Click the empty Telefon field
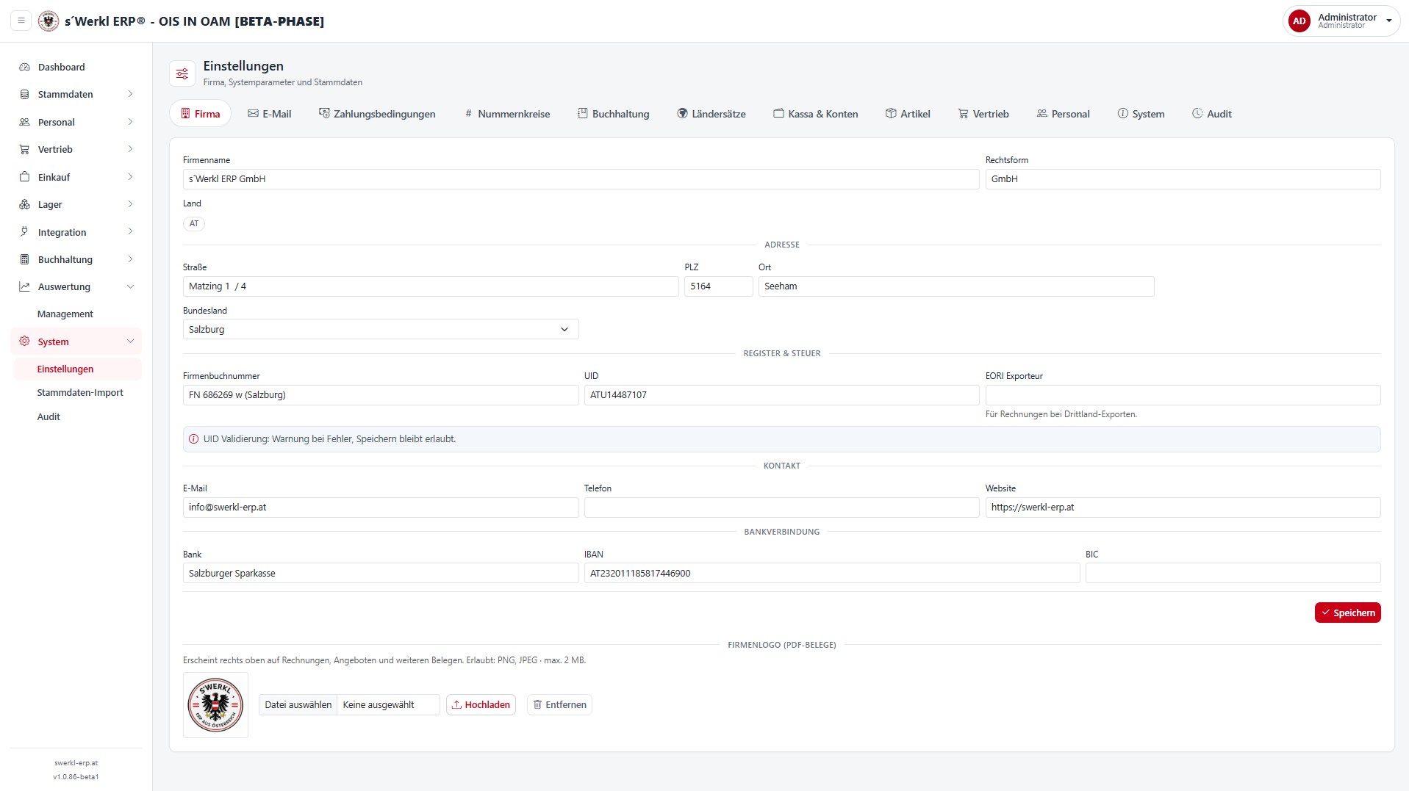Image resolution: width=1409 pixels, height=791 pixels. [x=781, y=508]
